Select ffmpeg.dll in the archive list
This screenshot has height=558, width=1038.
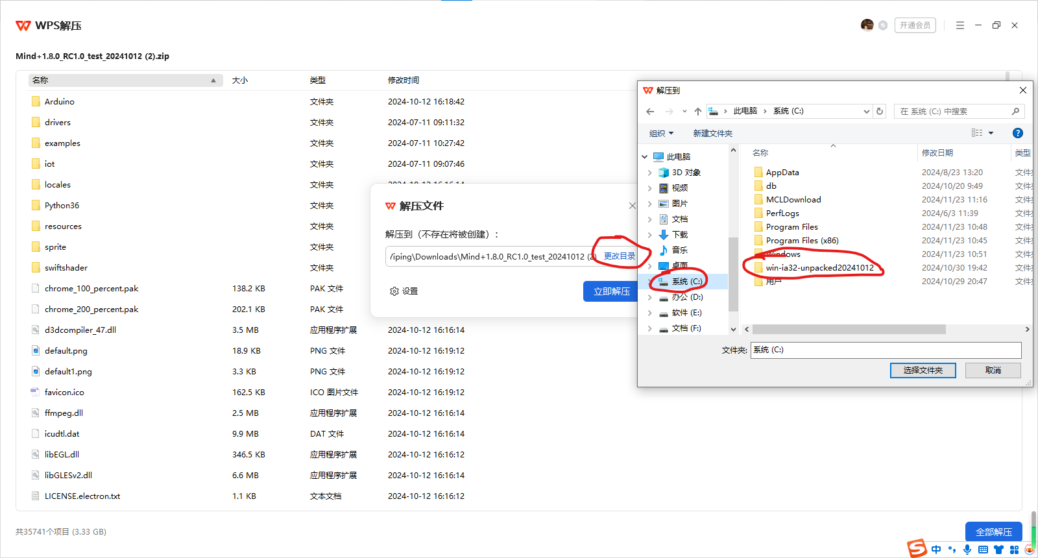(x=64, y=413)
